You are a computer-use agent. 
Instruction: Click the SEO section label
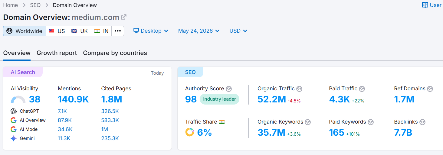coord(190,72)
